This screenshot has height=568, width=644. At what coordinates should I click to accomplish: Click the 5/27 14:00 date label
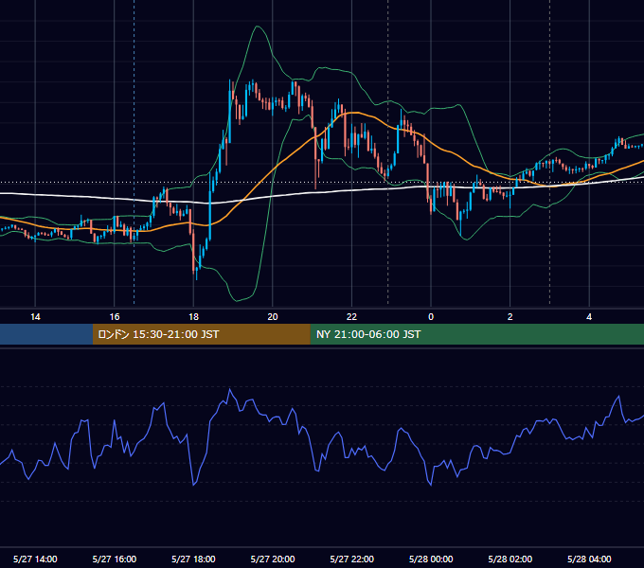pyautogui.click(x=35, y=559)
